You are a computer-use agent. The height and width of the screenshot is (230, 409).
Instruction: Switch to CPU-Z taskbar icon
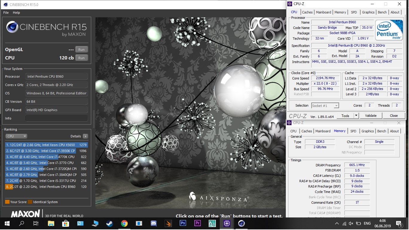coord(227,223)
